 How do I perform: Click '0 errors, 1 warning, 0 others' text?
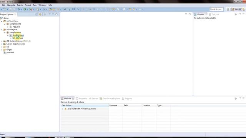72,102
